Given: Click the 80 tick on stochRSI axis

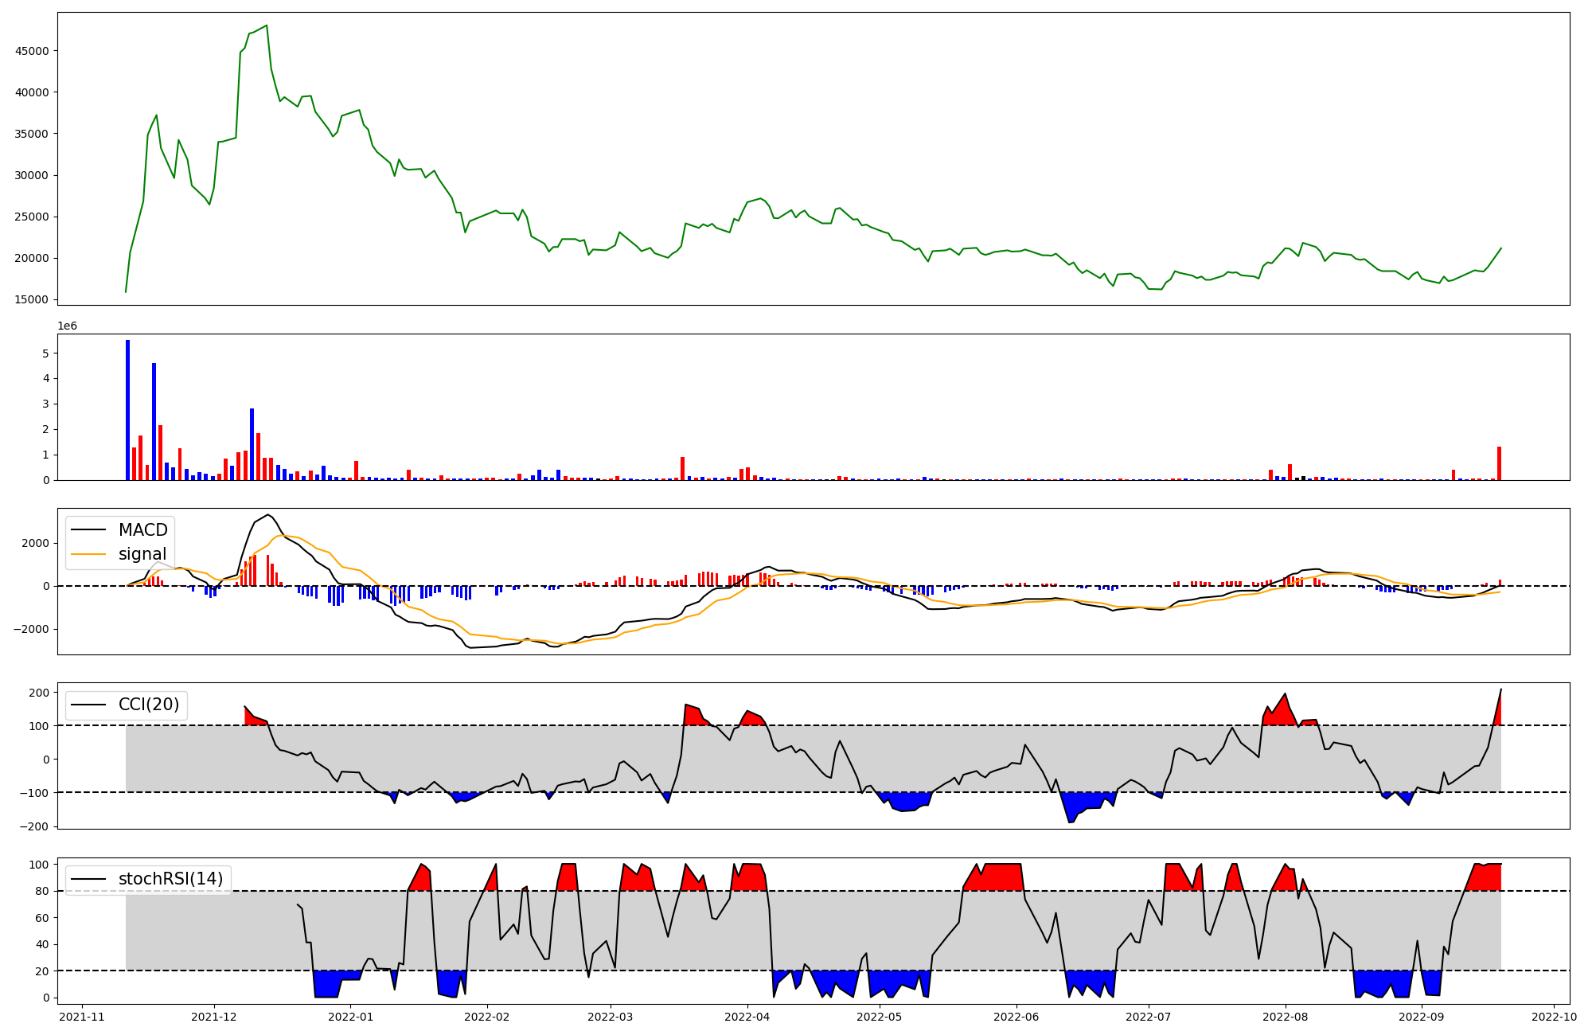Looking at the screenshot, I should tap(43, 891).
